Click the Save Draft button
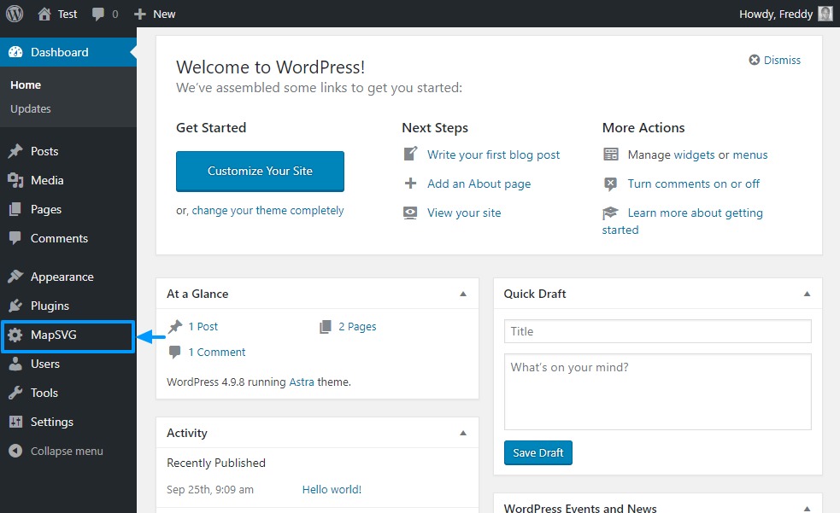The image size is (840, 513). click(x=537, y=452)
